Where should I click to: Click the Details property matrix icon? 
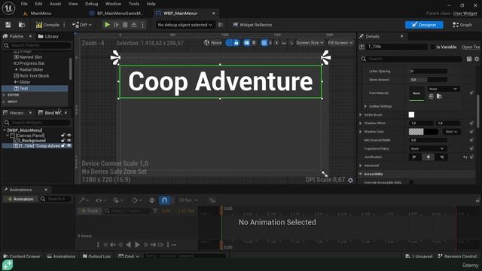(x=469, y=59)
